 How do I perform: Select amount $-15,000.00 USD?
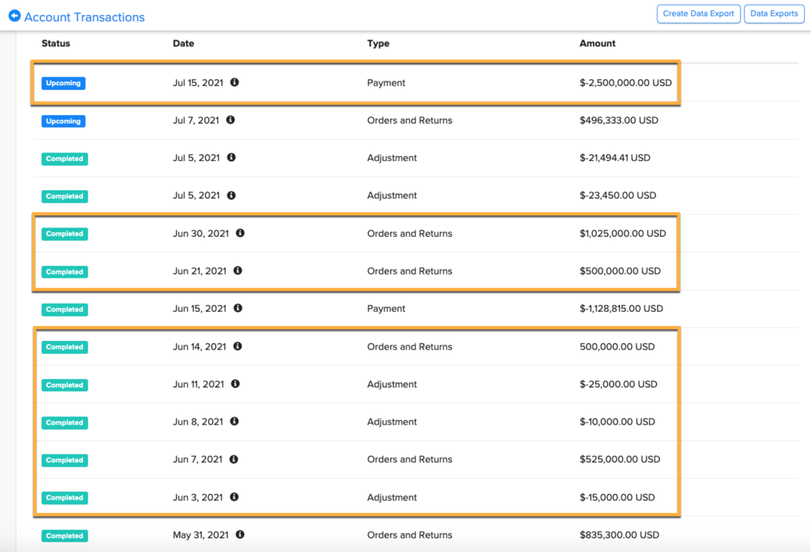(x=617, y=497)
